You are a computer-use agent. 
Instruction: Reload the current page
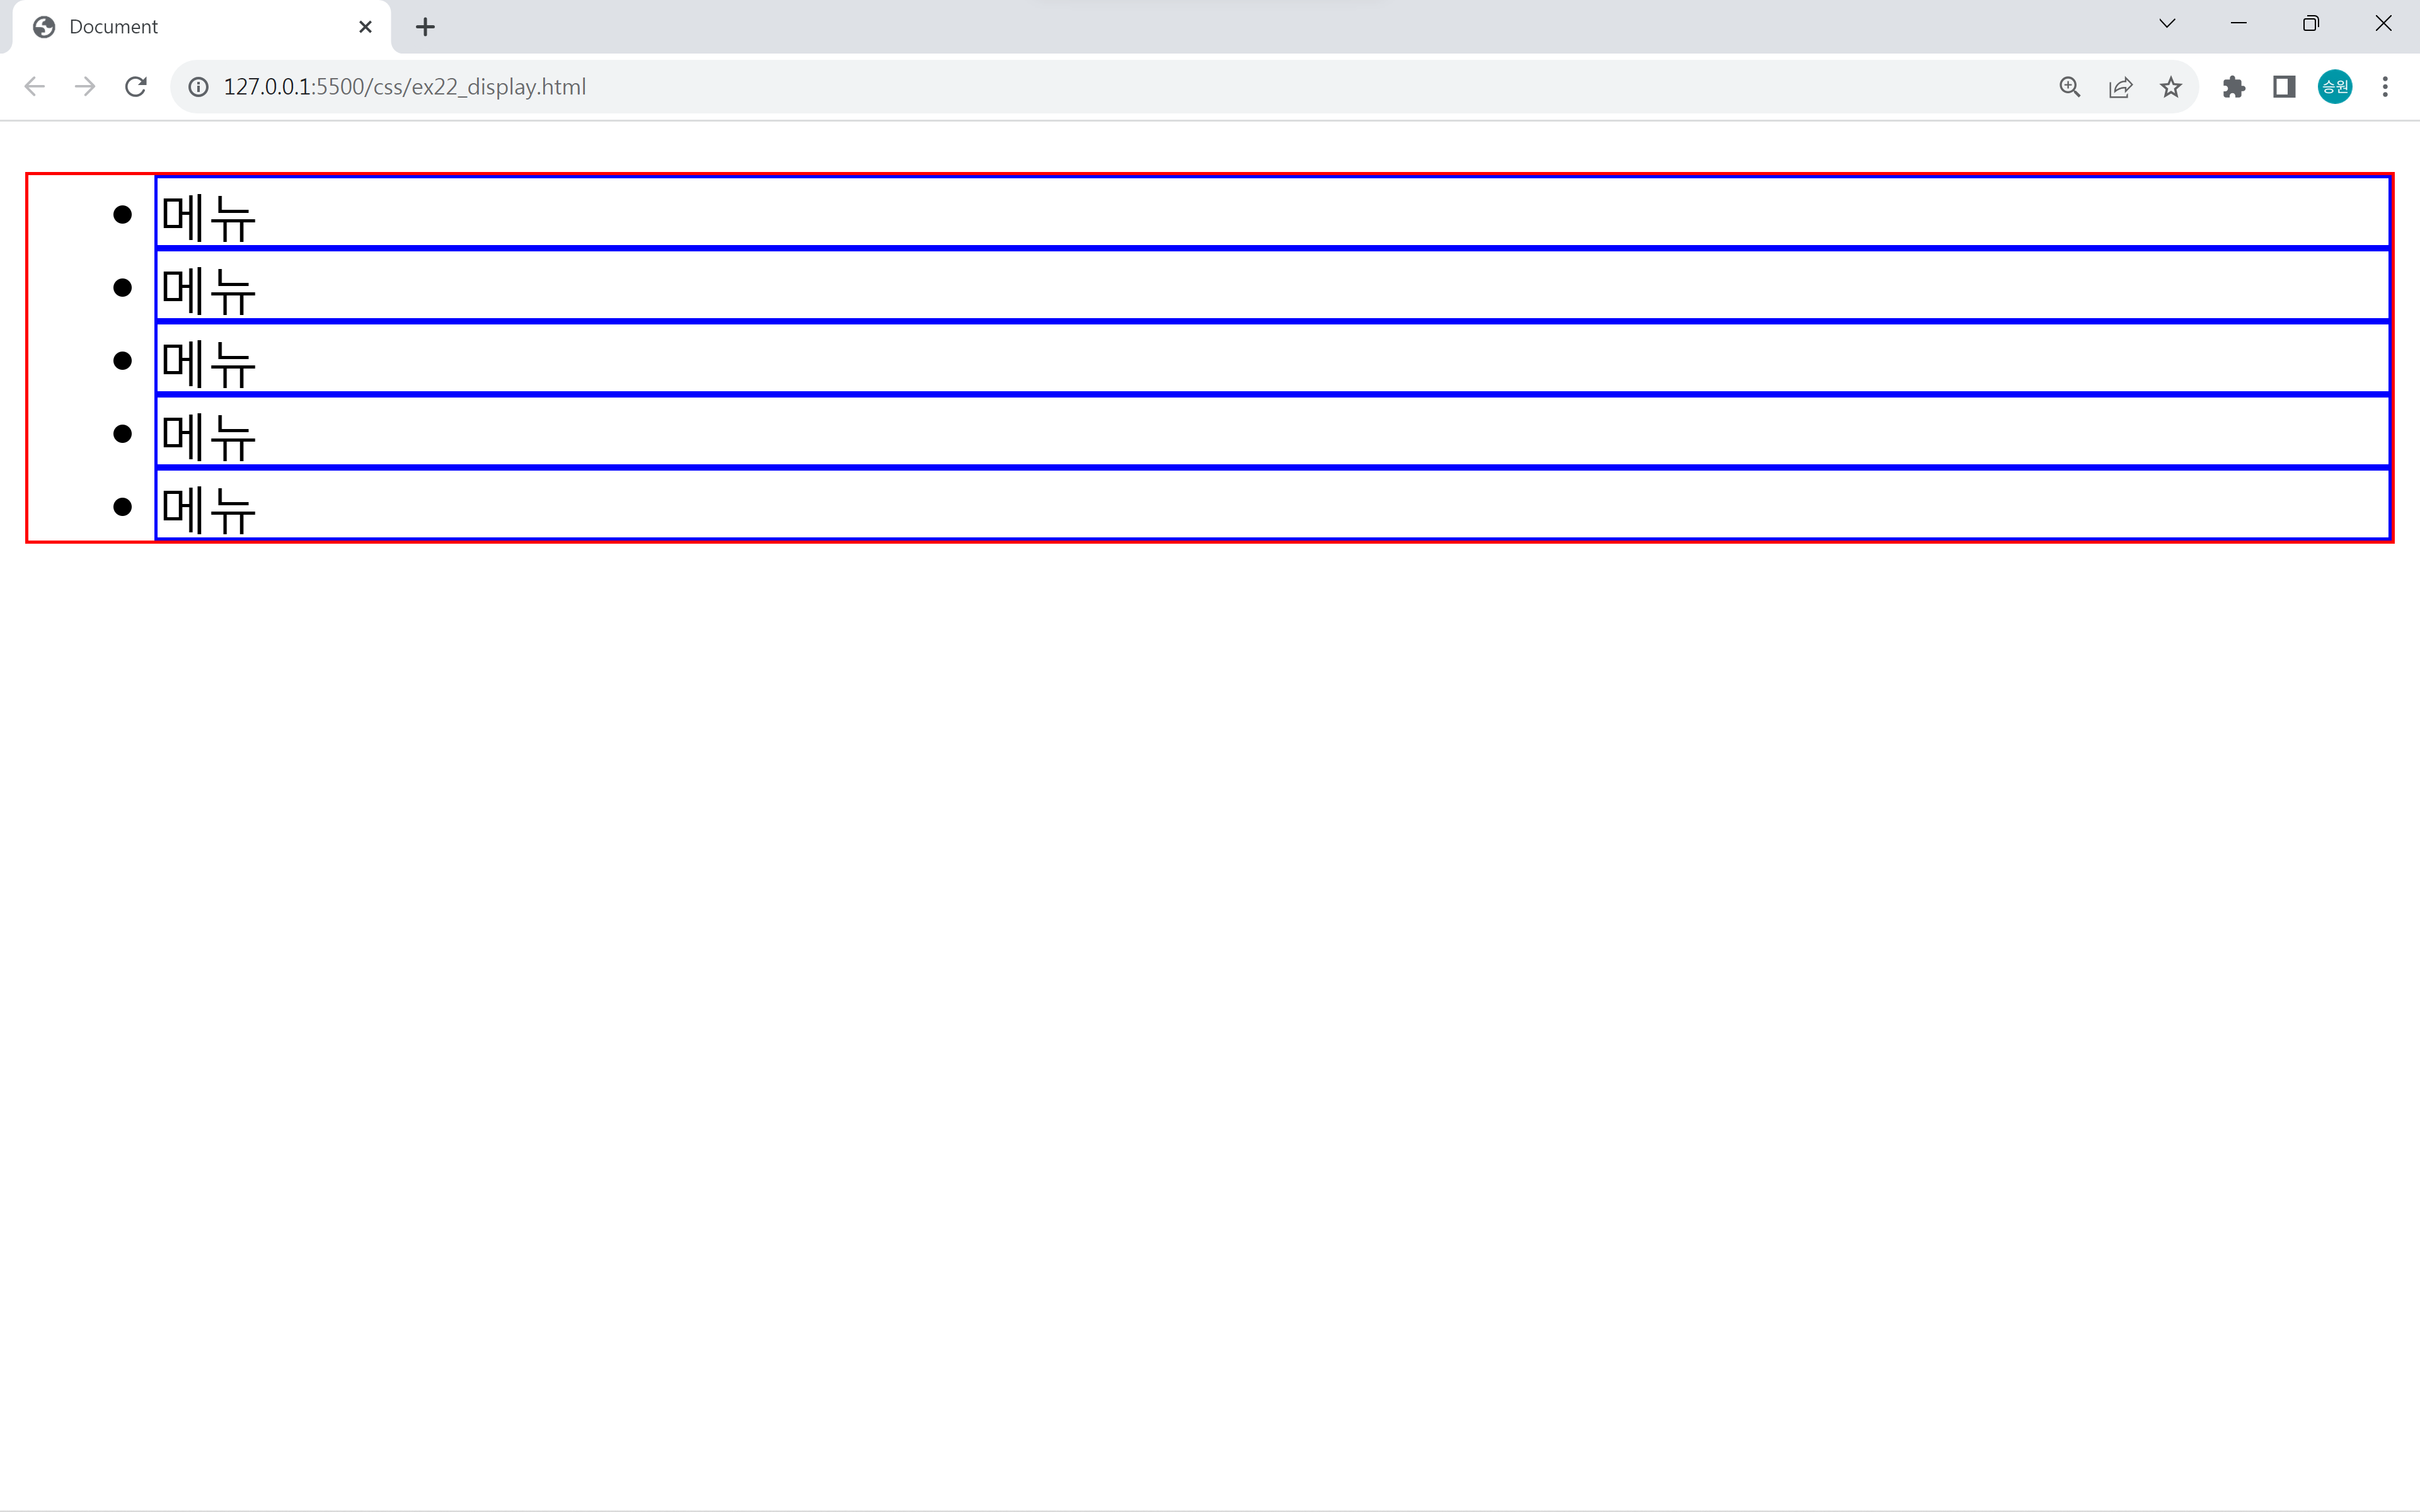[136, 87]
